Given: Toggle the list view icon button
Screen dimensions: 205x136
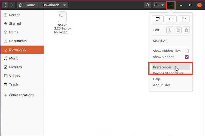Looking at the screenshot, I should pyautogui.click(x=156, y=5).
